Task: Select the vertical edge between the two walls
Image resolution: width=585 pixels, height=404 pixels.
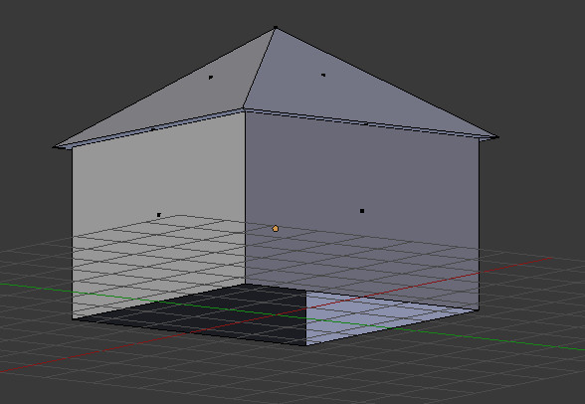Action: pyautogui.click(x=245, y=198)
